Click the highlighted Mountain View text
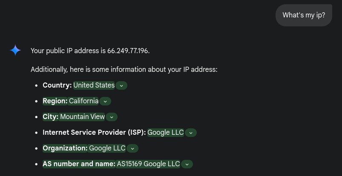This screenshot has height=176, width=342. pyautogui.click(x=83, y=116)
